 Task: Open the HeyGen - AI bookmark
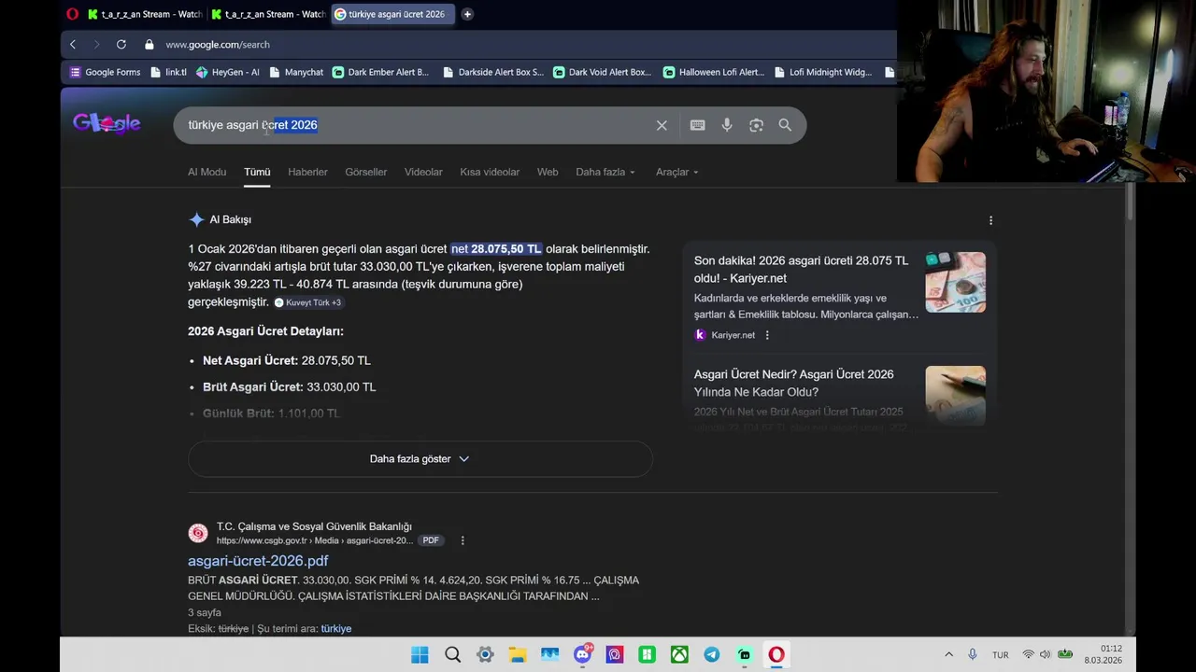[227, 72]
